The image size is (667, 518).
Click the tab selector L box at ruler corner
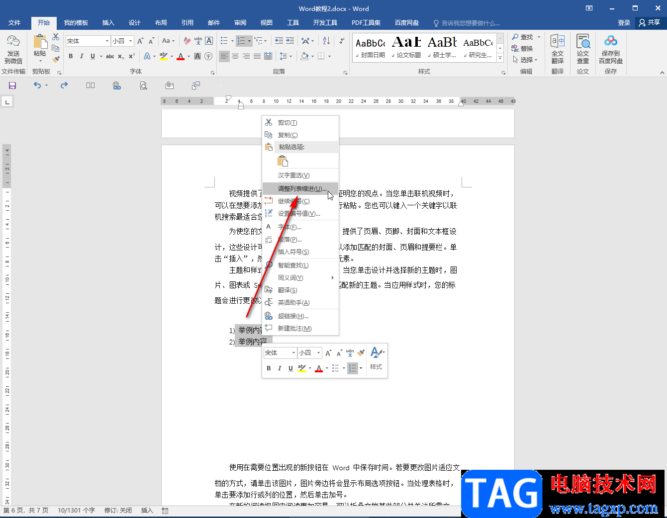click(x=7, y=102)
